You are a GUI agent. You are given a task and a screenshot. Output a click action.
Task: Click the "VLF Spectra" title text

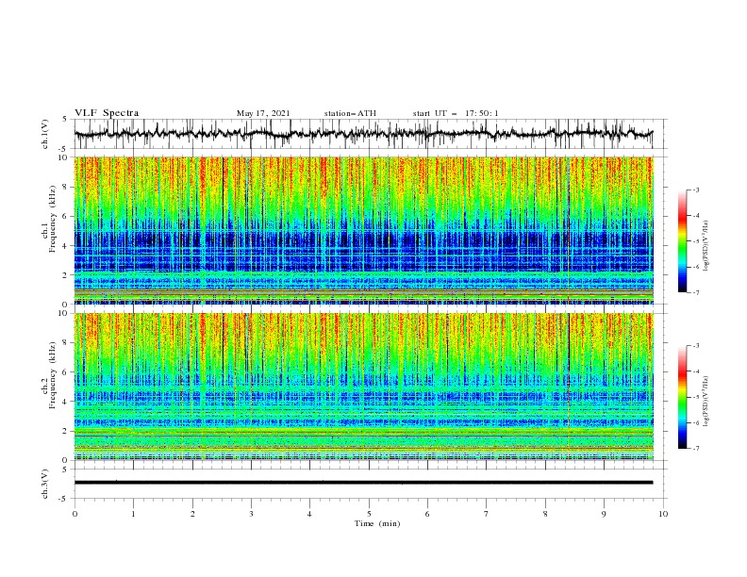[107, 113]
